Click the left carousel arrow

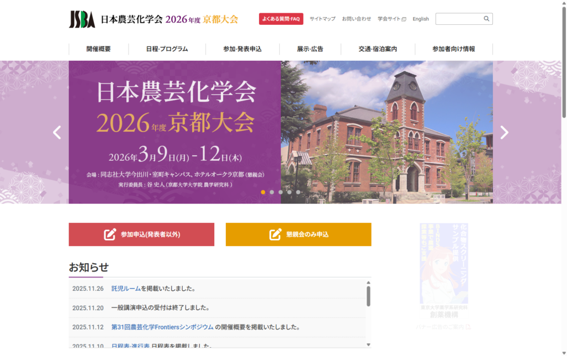coord(56,133)
